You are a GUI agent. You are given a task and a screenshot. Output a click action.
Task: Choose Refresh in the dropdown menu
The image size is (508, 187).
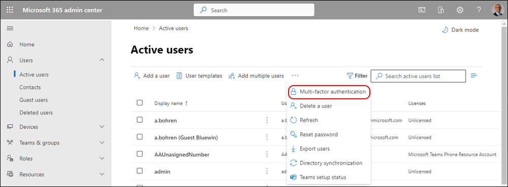pyautogui.click(x=329, y=120)
